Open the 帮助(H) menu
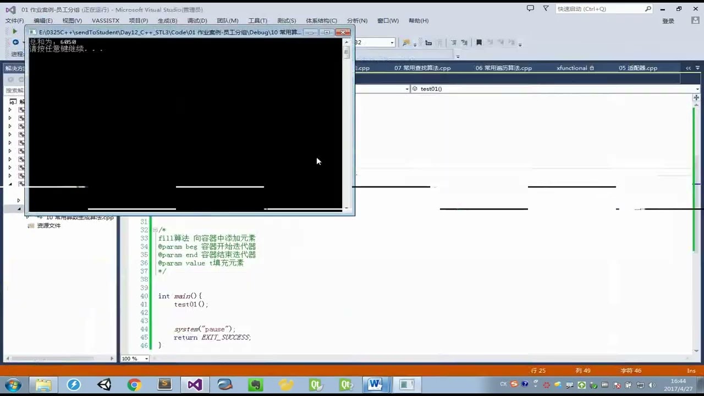704x396 pixels. (419, 20)
